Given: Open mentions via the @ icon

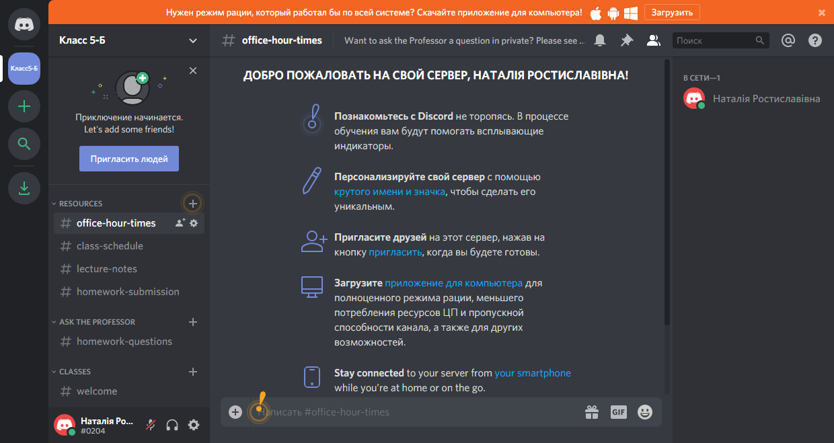Looking at the screenshot, I should [x=788, y=40].
